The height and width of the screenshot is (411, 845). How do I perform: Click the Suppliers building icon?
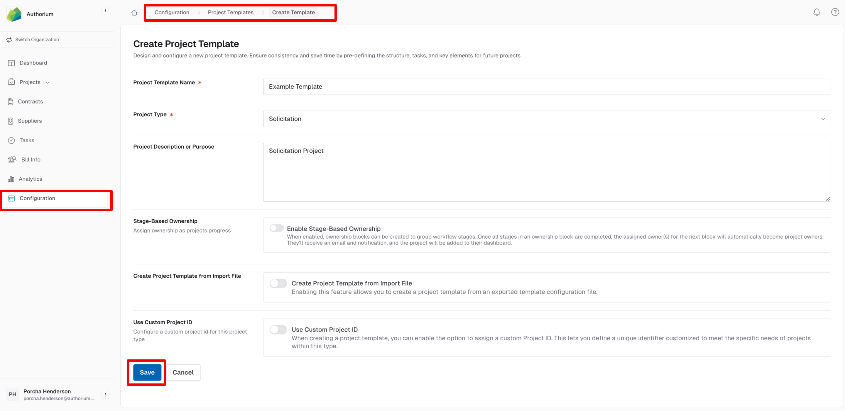point(11,121)
